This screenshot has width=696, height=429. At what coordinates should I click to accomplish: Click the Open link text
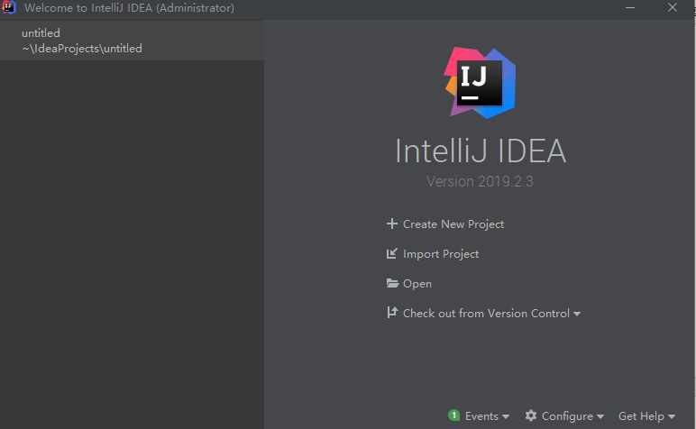click(417, 284)
